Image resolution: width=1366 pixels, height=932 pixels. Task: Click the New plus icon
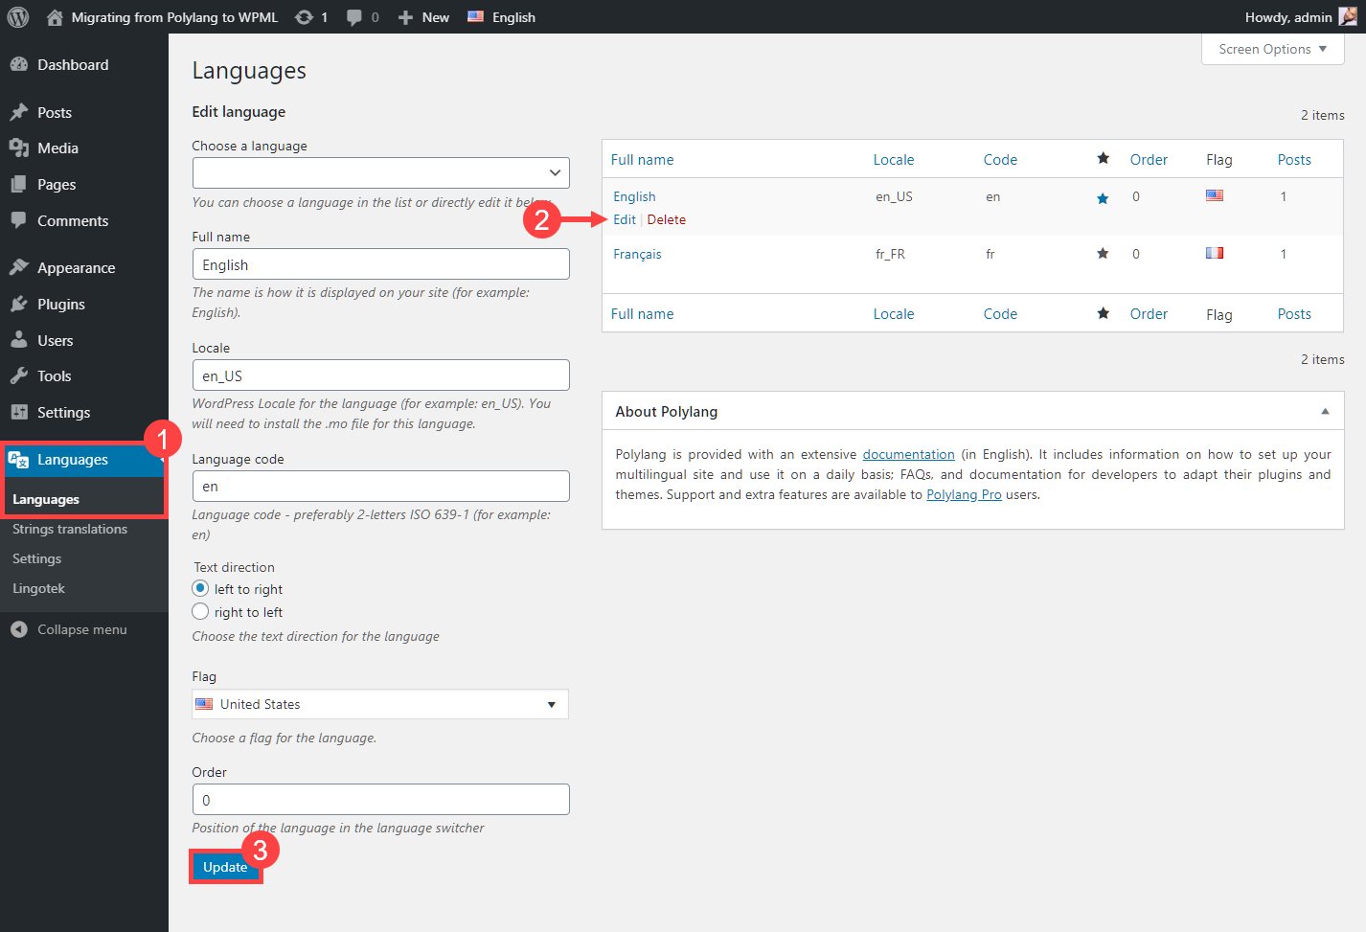click(405, 17)
